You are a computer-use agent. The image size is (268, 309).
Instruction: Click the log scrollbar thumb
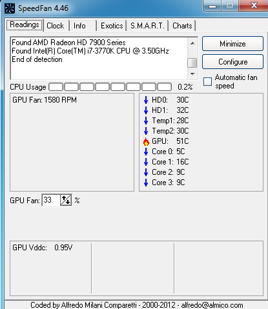192,63
